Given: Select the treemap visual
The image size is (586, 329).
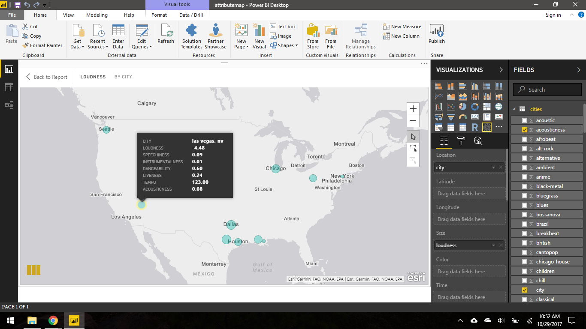Looking at the screenshot, I should pyautogui.click(x=487, y=107).
